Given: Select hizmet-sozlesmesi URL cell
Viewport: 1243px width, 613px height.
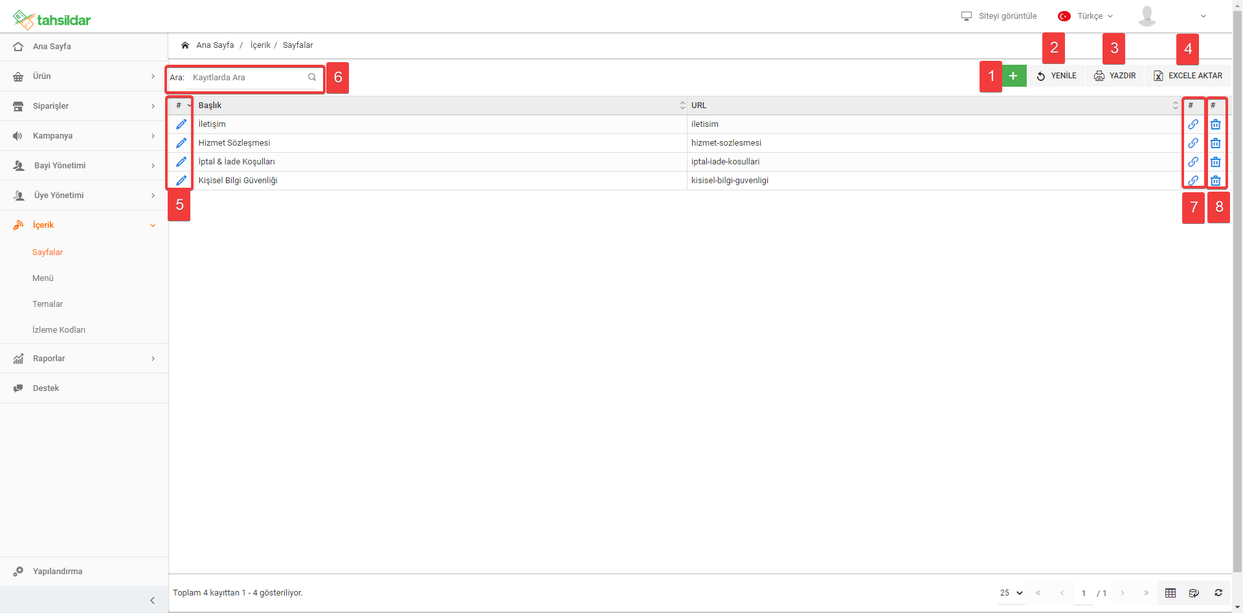Looking at the screenshot, I should click(934, 143).
